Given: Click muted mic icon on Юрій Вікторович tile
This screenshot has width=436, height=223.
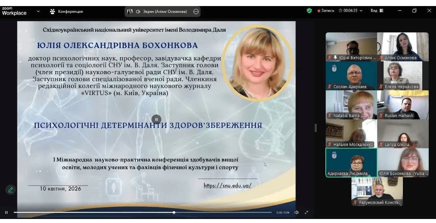Looking at the screenshot, I should 330,58.
